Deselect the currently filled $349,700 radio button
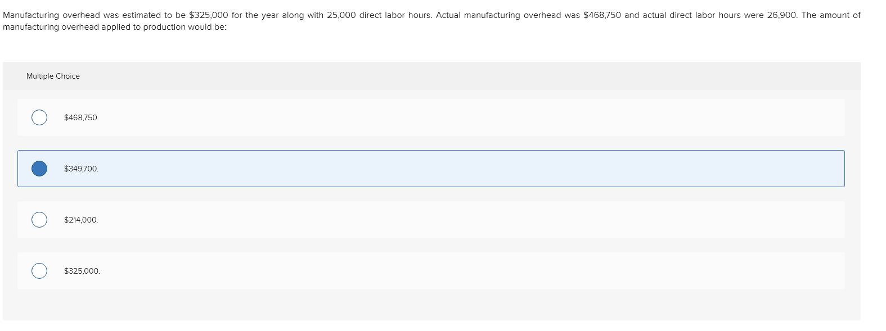Screen dimensions: 886x331 (x=40, y=167)
